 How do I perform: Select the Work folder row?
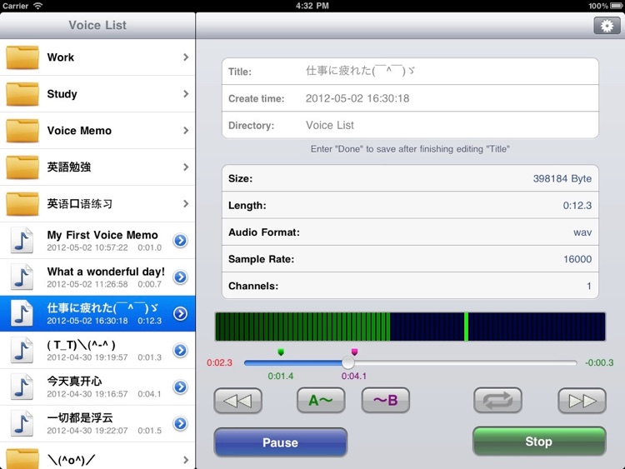click(x=97, y=57)
